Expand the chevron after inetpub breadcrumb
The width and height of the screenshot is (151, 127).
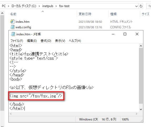(x=56, y=6)
